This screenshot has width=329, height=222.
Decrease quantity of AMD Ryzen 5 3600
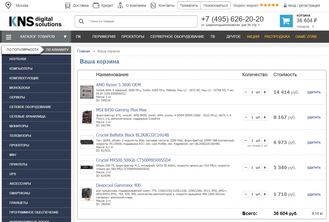[x=246, y=92]
